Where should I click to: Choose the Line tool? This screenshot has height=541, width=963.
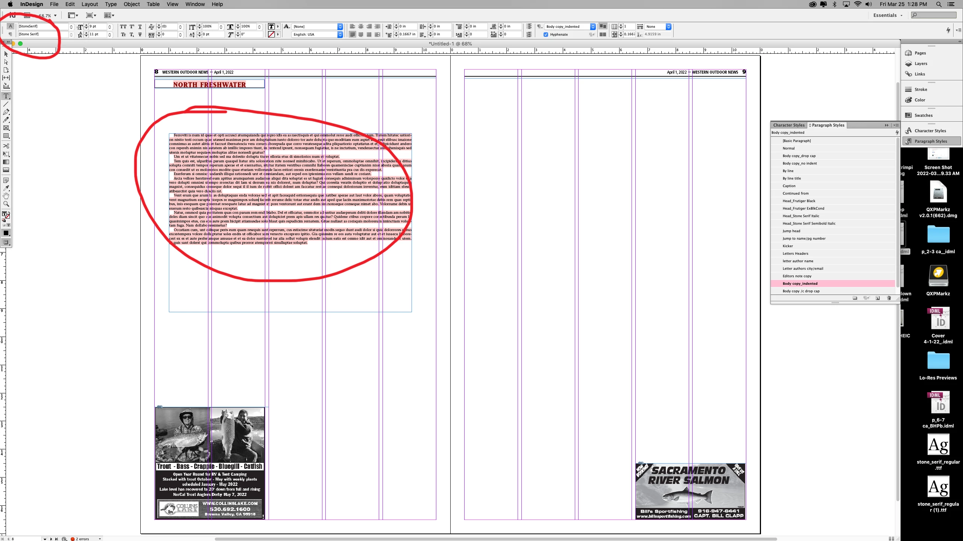(x=6, y=104)
